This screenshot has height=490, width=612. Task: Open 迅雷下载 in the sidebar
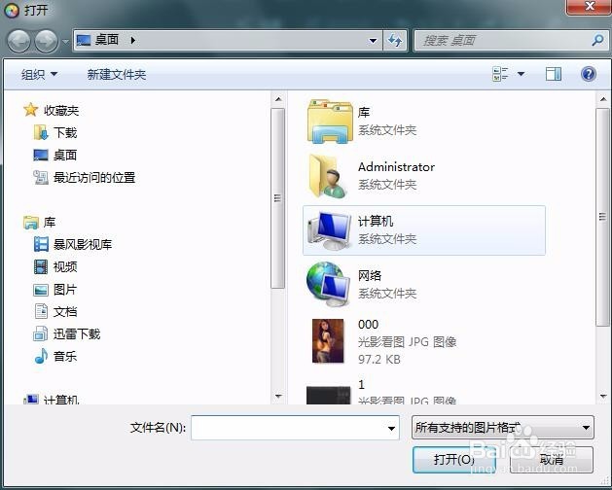[x=77, y=333]
